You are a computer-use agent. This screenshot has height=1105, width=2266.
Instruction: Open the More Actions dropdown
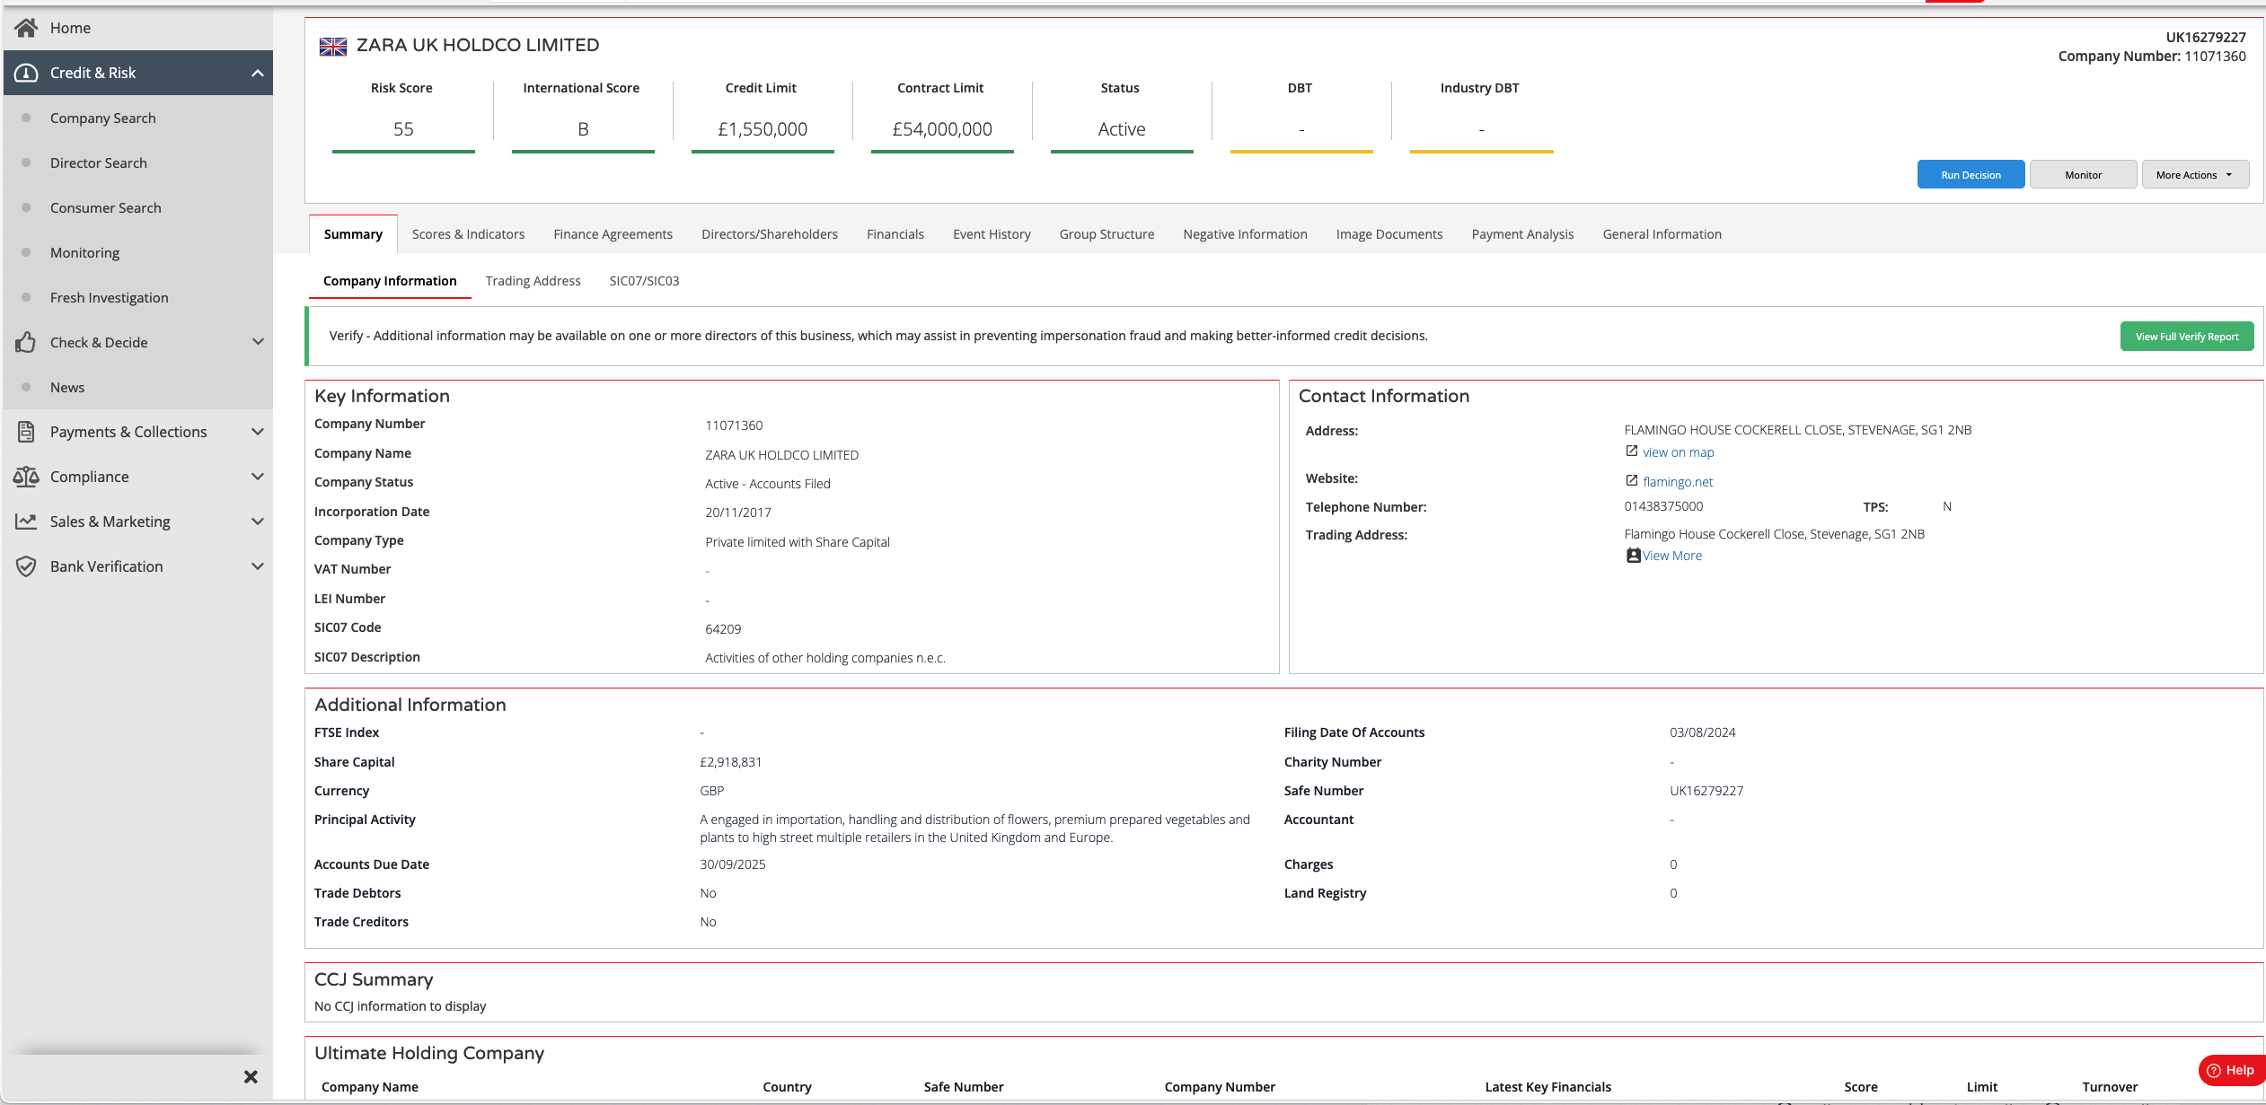2195,175
